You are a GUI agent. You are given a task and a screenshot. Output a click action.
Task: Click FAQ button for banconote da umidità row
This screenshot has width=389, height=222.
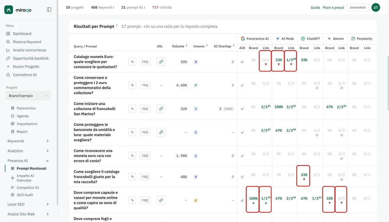[x=145, y=132]
